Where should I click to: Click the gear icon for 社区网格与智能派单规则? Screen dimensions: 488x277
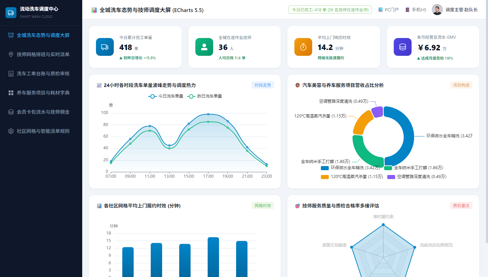pos(11,131)
